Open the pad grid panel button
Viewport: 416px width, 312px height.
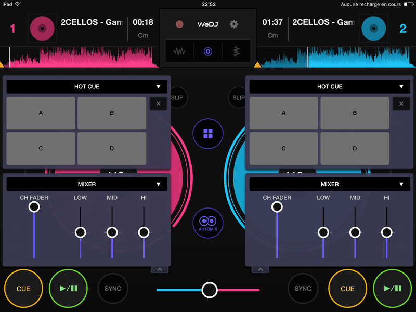pyautogui.click(x=208, y=134)
